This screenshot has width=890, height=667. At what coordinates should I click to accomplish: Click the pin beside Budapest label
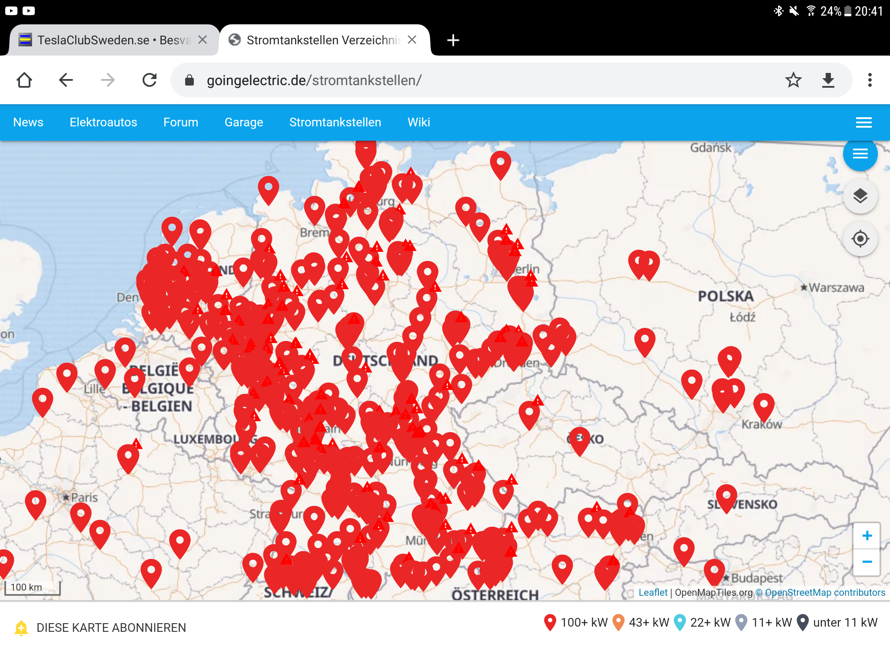pyautogui.click(x=714, y=573)
